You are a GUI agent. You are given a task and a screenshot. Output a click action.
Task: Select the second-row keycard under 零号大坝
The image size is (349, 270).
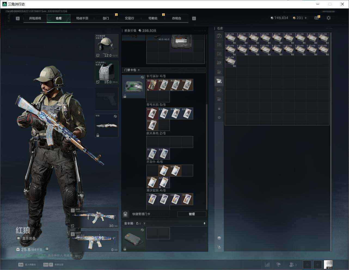152,125
